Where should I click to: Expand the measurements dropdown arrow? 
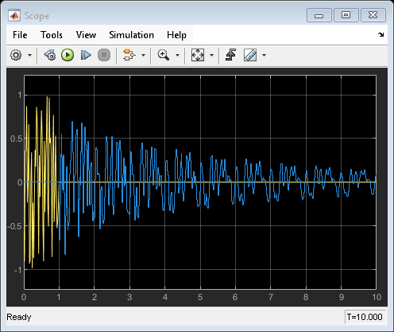pyautogui.click(x=264, y=55)
